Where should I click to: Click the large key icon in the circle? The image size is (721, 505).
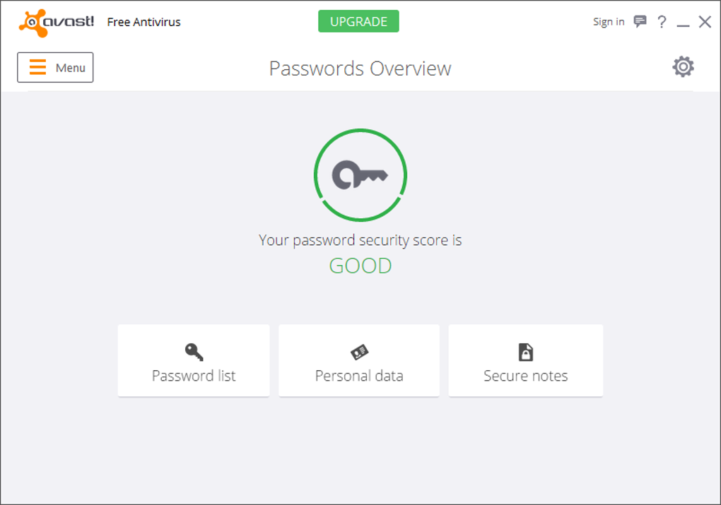tap(360, 174)
